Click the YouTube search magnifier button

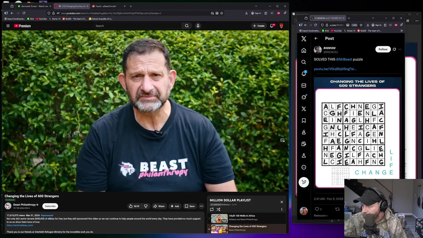coord(187,26)
